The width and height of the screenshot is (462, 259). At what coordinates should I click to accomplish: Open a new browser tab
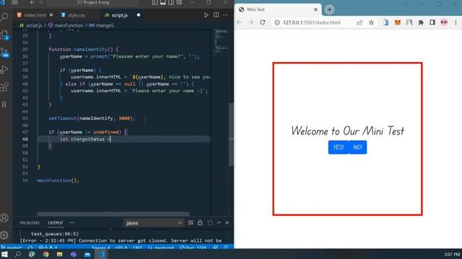click(x=329, y=9)
